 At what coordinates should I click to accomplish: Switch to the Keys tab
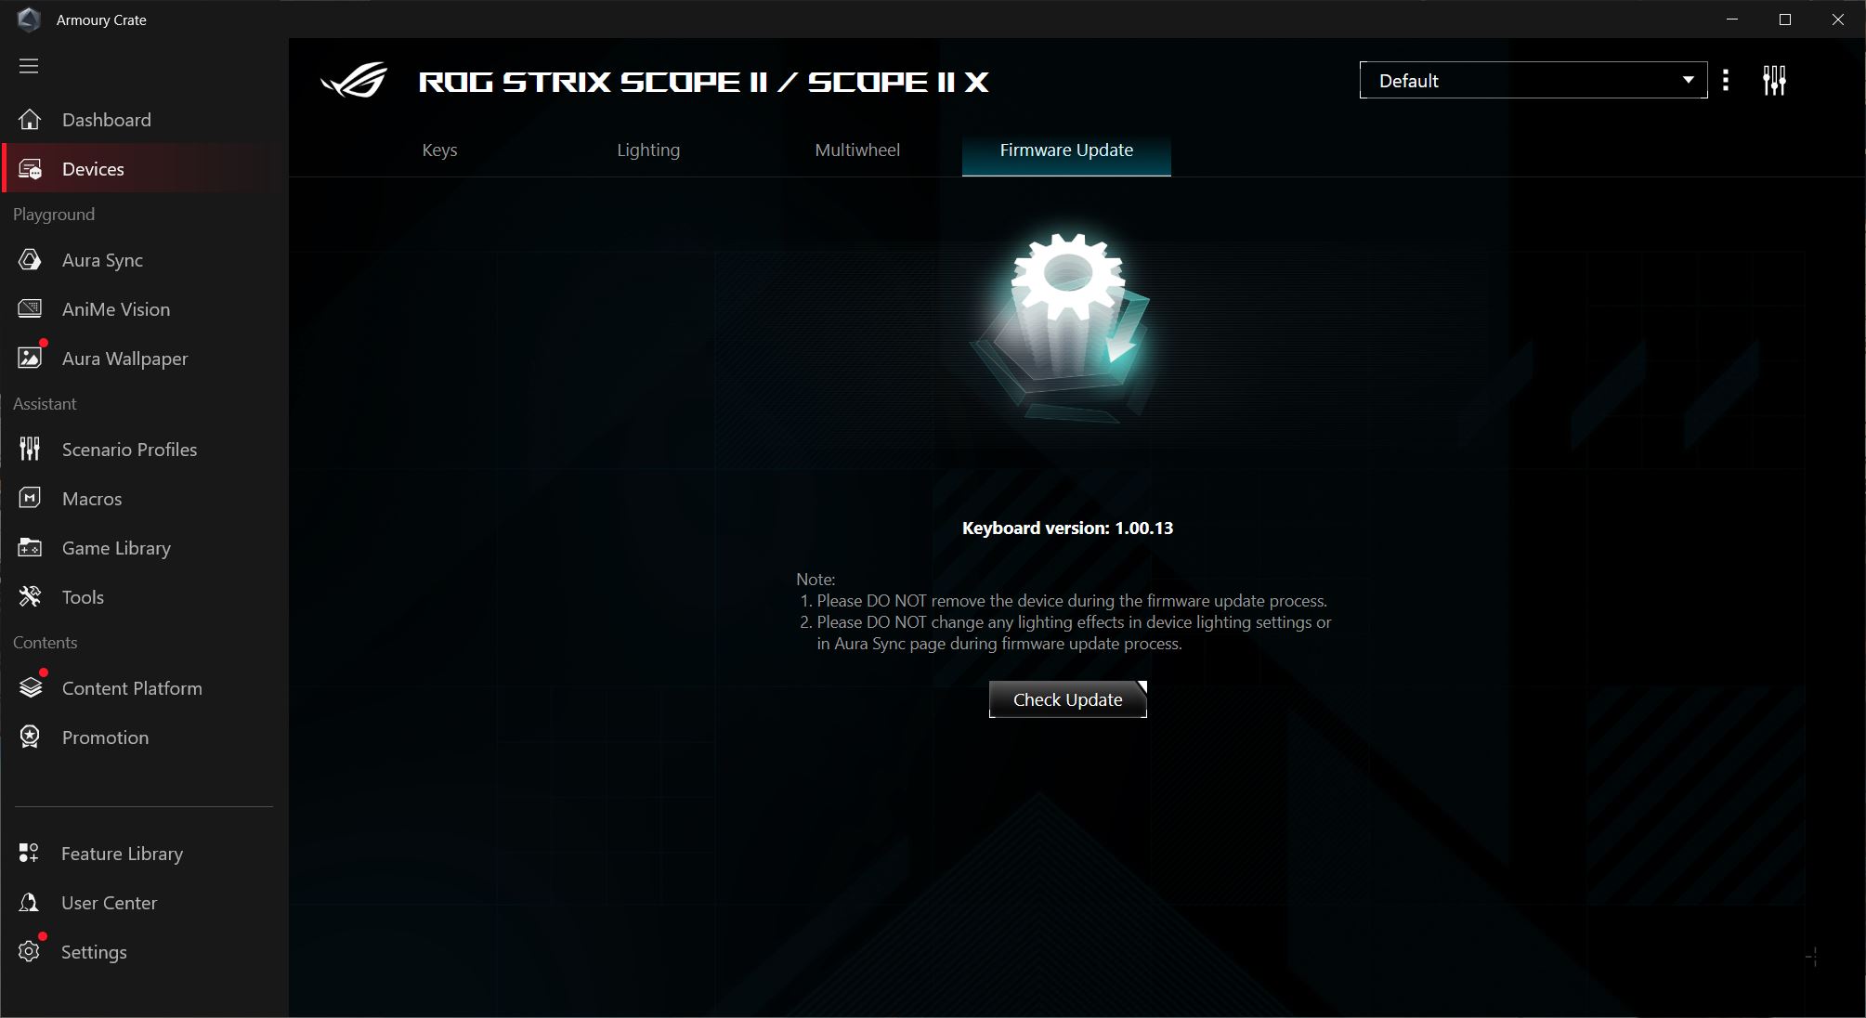[439, 150]
